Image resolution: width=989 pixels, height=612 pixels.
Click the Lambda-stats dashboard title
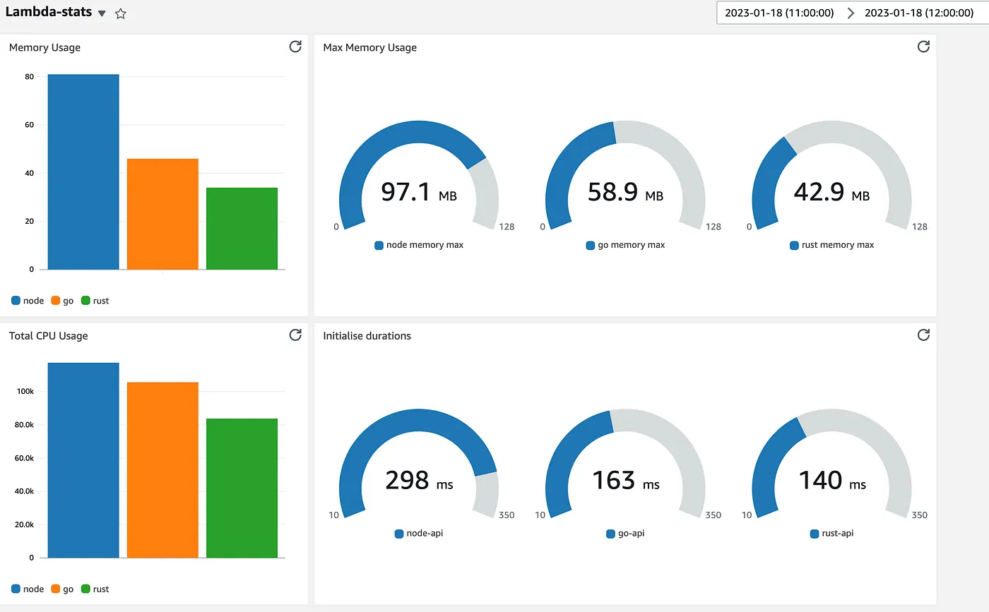click(x=48, y=12)
